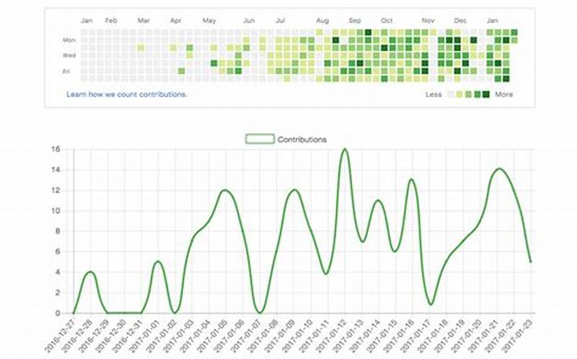Click the line's end point at 2017-01-23
This screenshot has height=359, width=577.
click(531, 262)
